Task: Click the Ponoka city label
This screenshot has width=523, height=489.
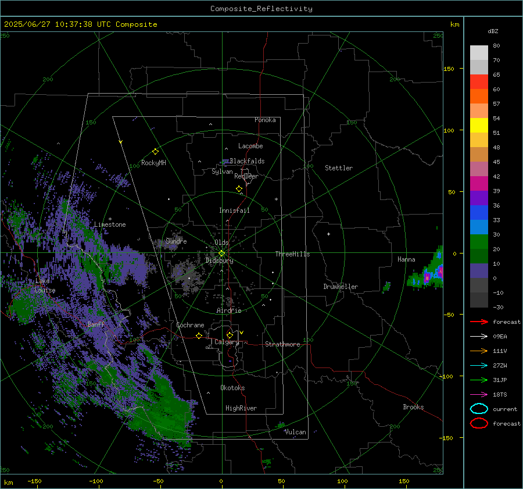Action: tap(265, 120)
